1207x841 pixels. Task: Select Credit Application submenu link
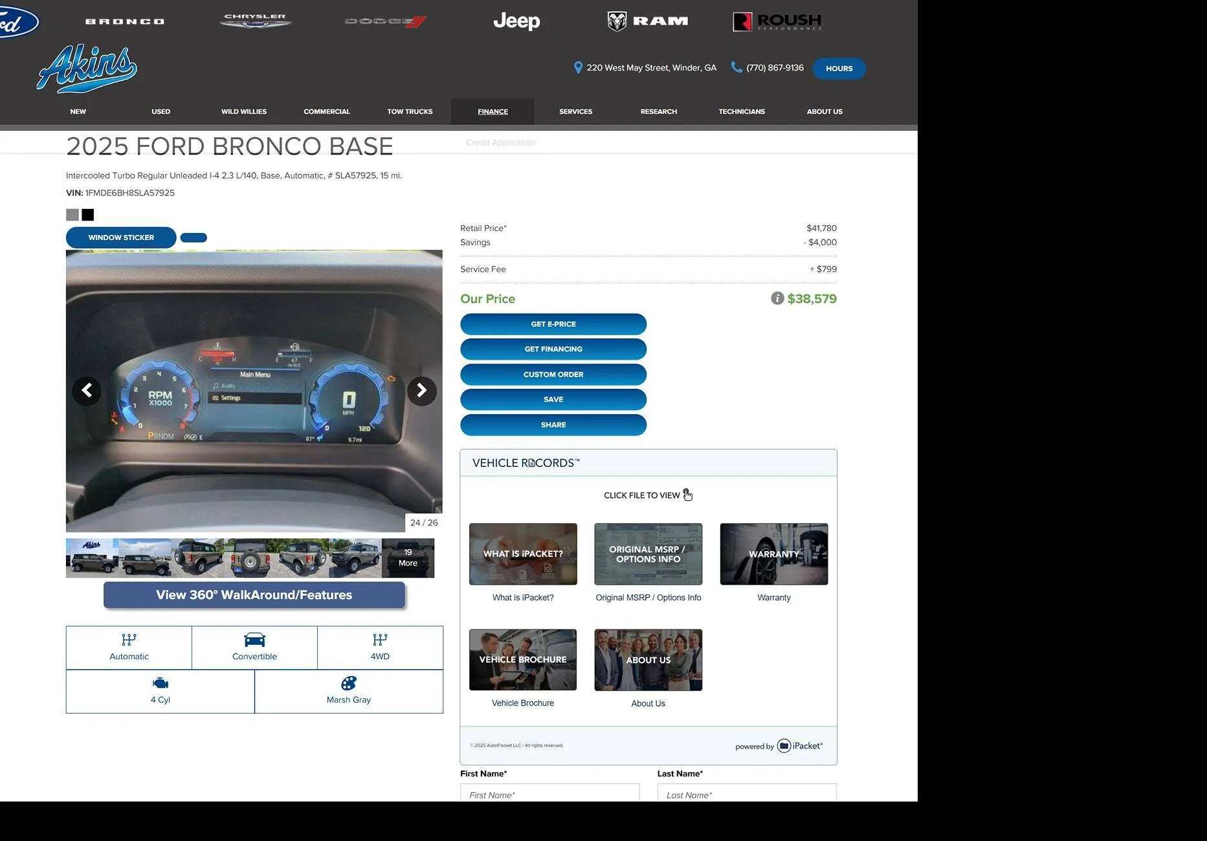point(500,142)
